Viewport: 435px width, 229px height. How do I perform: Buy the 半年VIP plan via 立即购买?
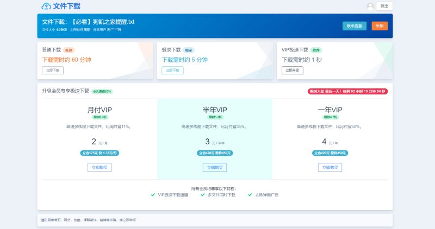[x=214, y=167]
